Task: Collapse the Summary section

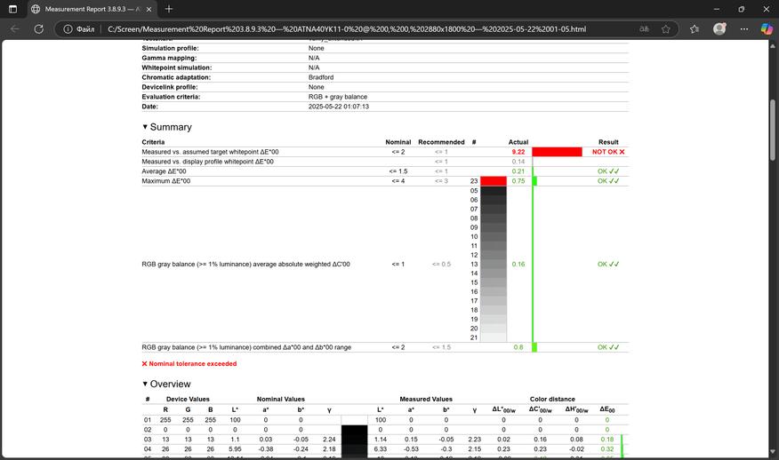Action: coord(145,127)
